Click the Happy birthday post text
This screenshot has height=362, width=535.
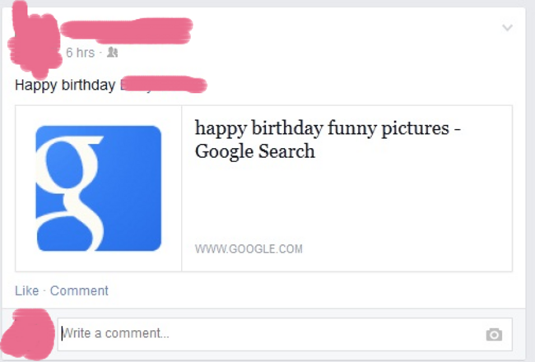[x=65, y=85]
